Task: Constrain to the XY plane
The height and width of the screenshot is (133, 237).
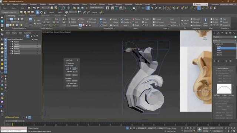Action: pyautogui.click(x=160, y=8)
